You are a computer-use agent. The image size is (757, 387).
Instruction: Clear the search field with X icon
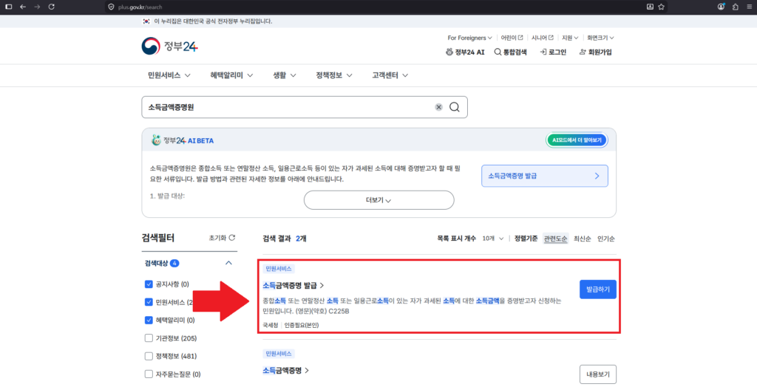point(438,107)
